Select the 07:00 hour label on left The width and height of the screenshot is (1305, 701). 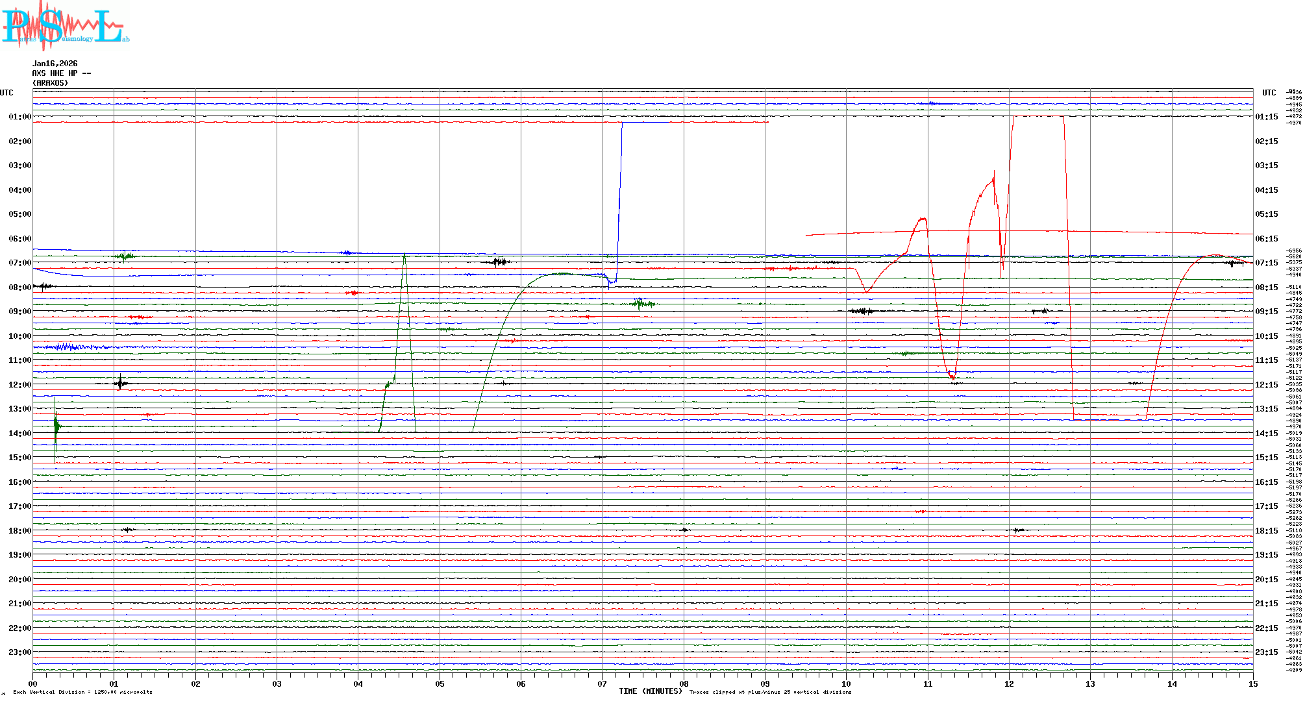point(19,263)
